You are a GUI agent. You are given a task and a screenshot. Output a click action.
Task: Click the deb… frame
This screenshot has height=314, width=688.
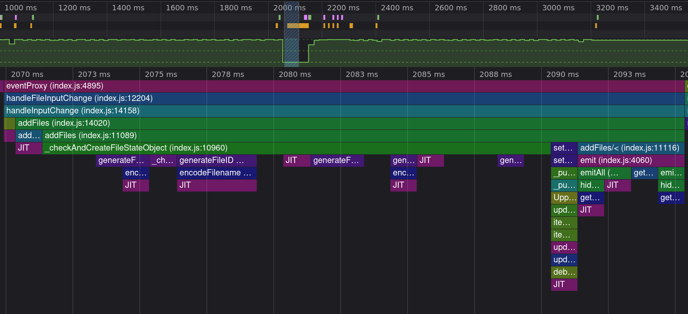[564, 272]
